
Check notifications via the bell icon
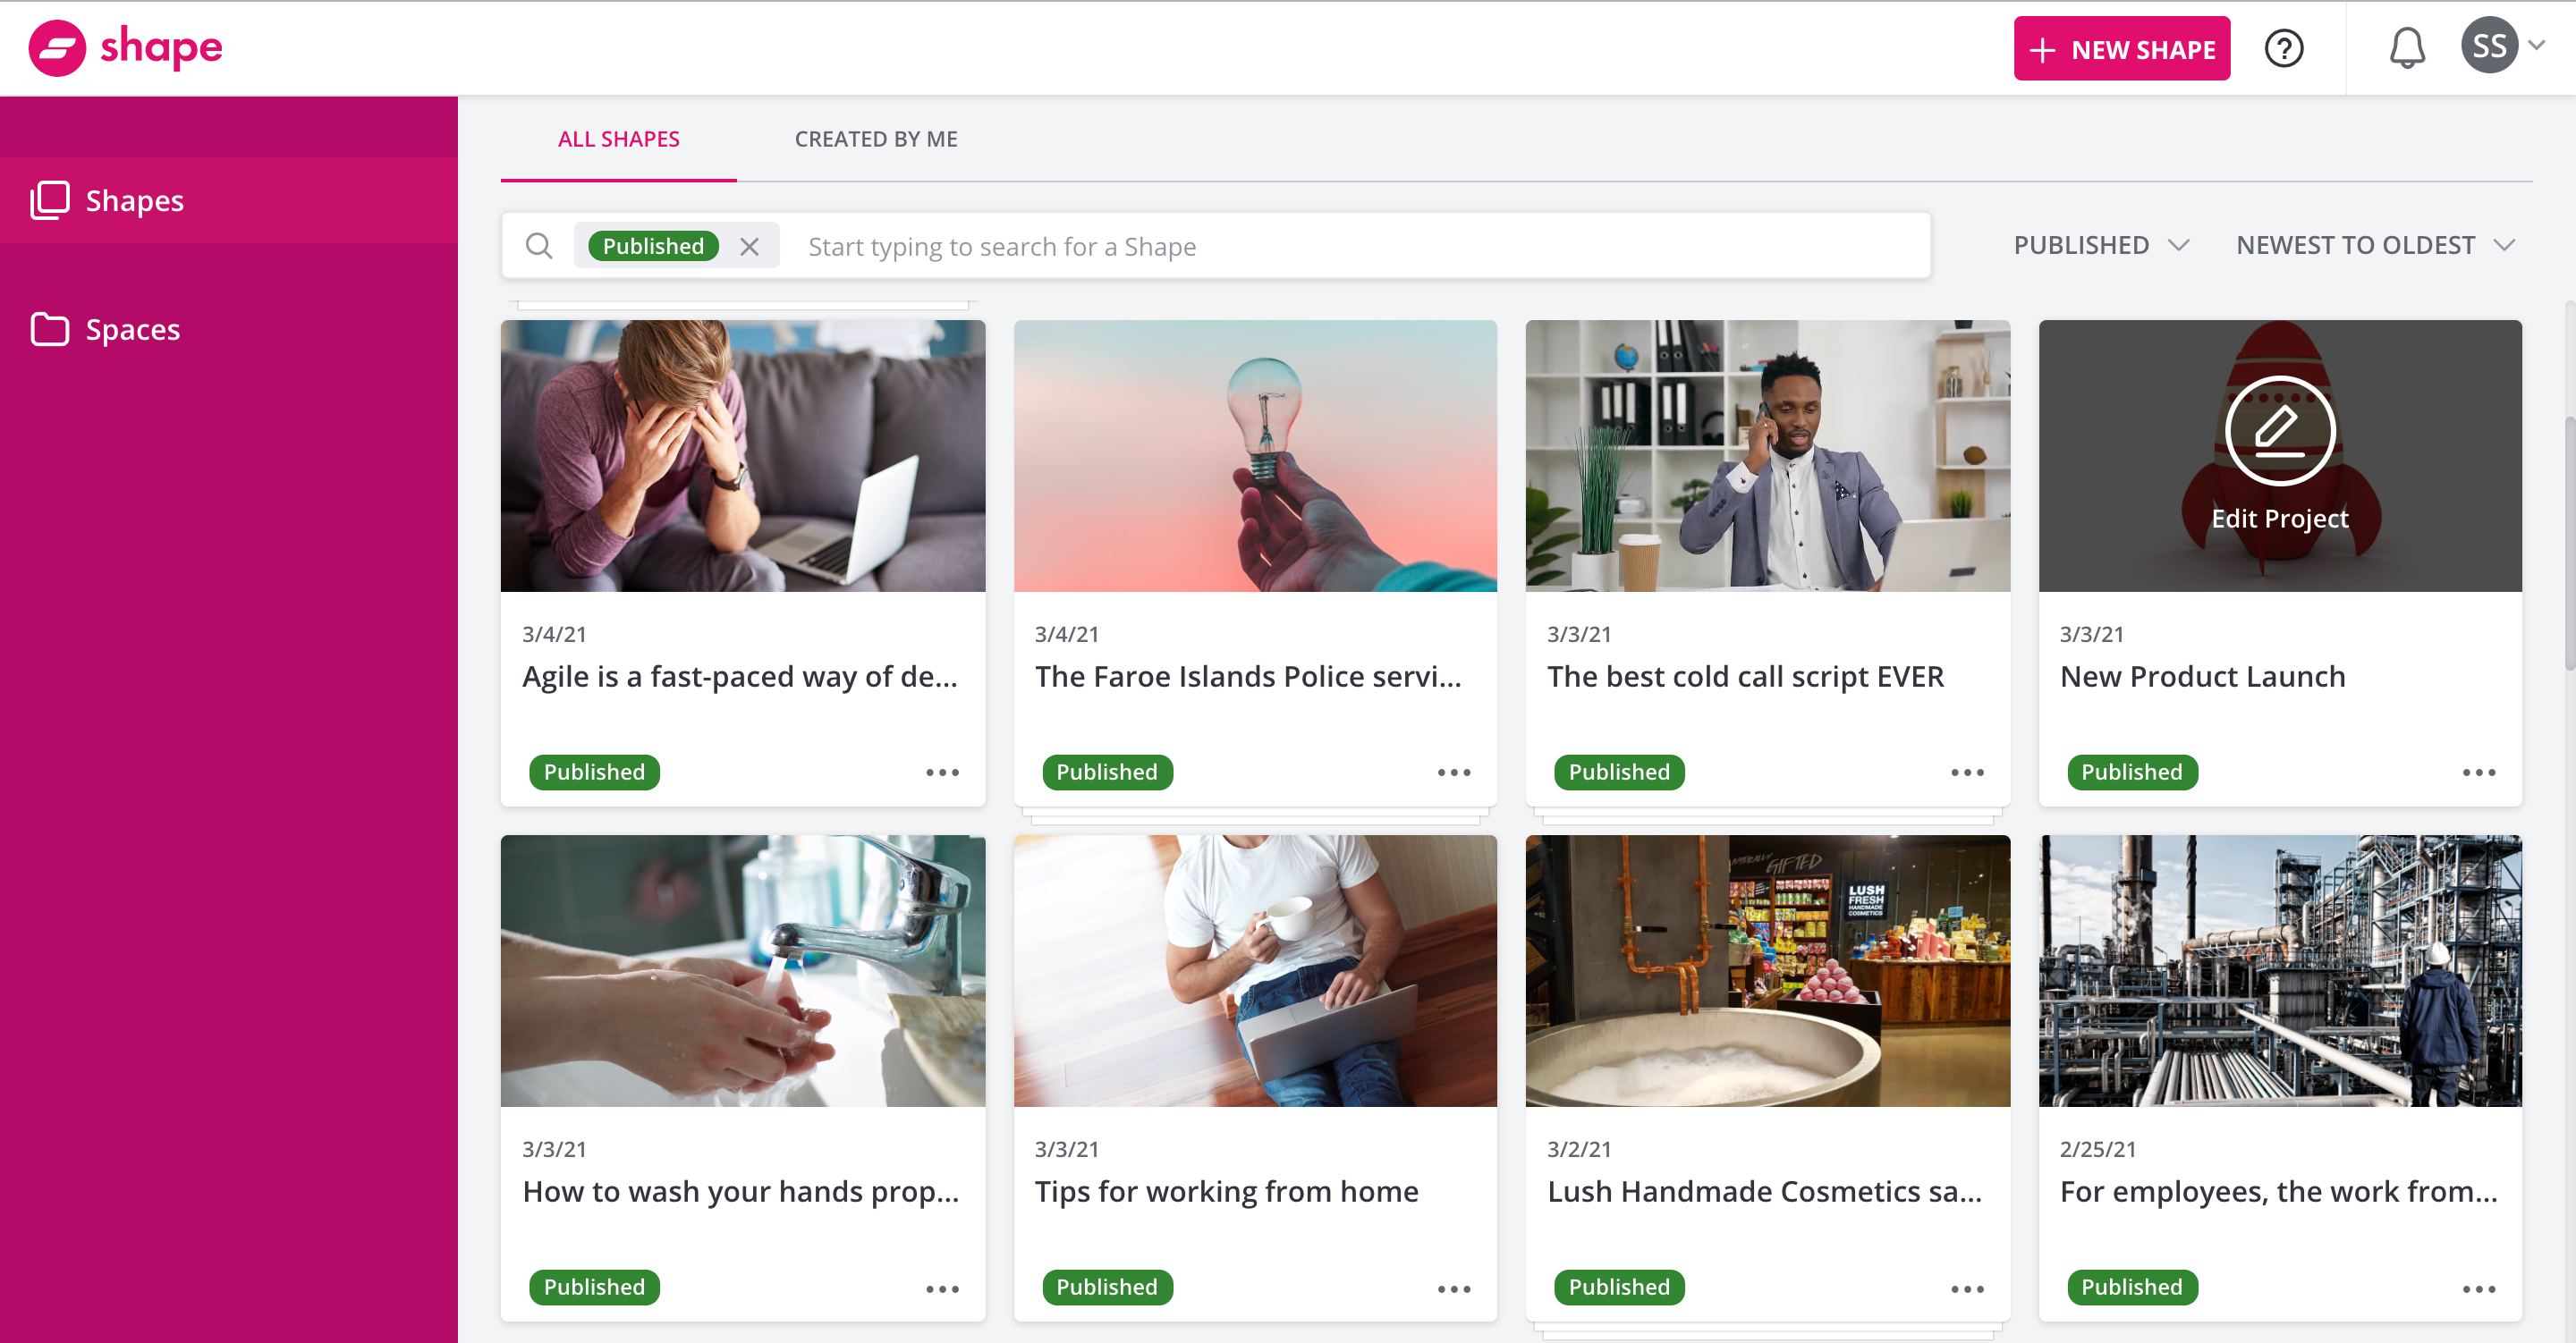coord(2408,47)
